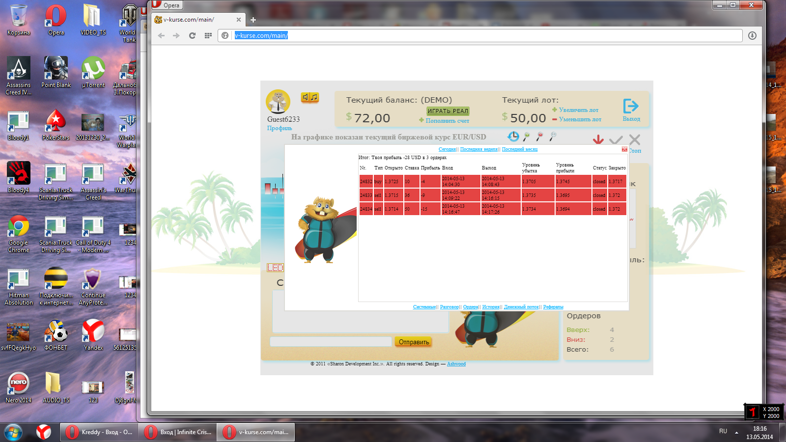Screen dimensions: 786x442
Task: Click the ИГРАТЬ РЕАЛ button
Action: [448, 111]
